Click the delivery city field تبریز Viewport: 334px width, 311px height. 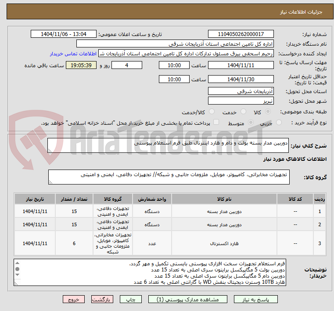coord(241,101)
